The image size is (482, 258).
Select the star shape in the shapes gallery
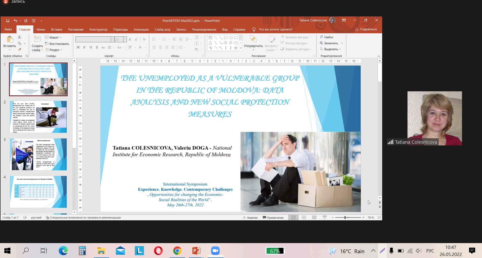coord(236,48)
